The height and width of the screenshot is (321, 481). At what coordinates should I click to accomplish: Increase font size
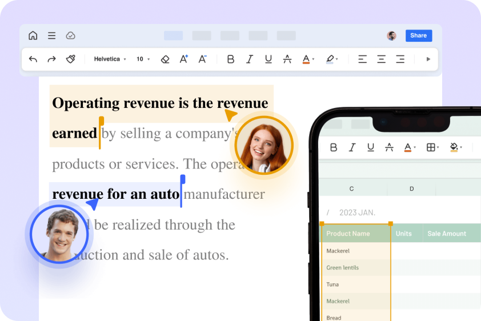tap(184, 59)
